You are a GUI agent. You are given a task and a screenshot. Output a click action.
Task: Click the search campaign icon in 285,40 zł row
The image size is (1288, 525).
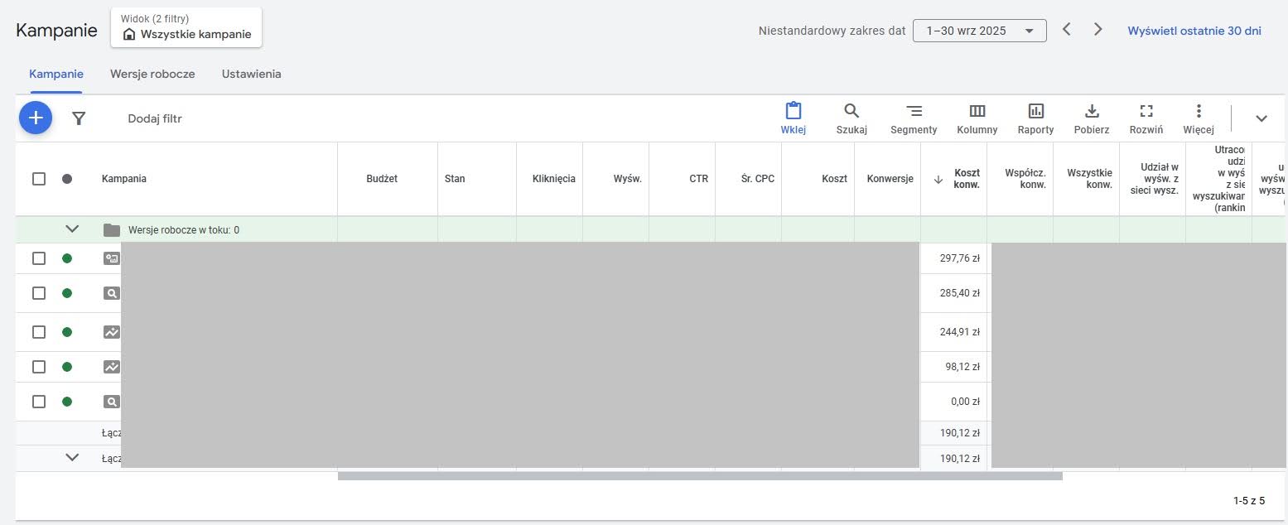(111, 293)
